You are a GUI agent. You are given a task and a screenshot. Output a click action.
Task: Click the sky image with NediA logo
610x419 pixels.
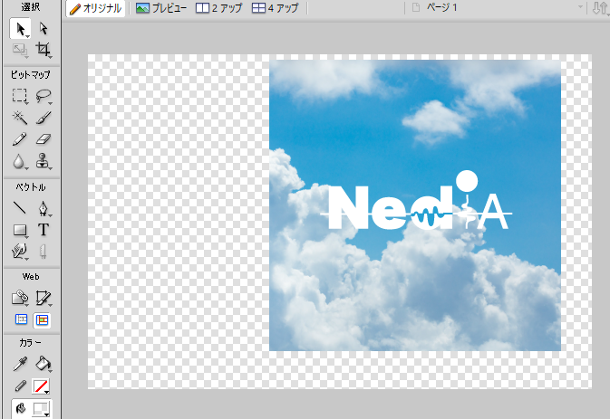[x=415, y=205]
